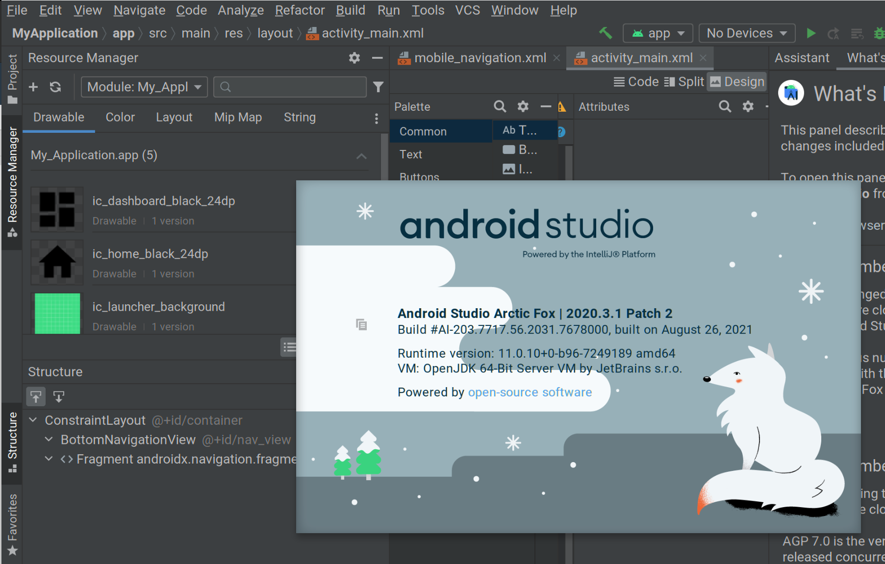Click the Make Project hammer icon
This screenshot has width=885, height=564.
coord(606,33)
